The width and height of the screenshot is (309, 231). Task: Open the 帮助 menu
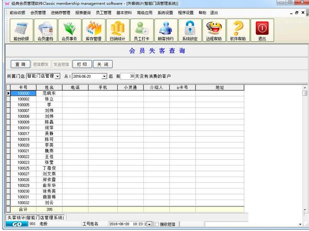click(202, 13)
